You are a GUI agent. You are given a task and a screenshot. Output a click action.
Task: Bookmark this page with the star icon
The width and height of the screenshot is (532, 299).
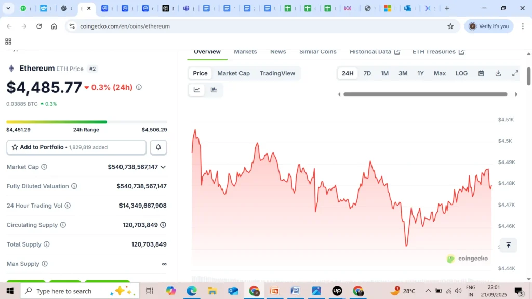point(450,26)
